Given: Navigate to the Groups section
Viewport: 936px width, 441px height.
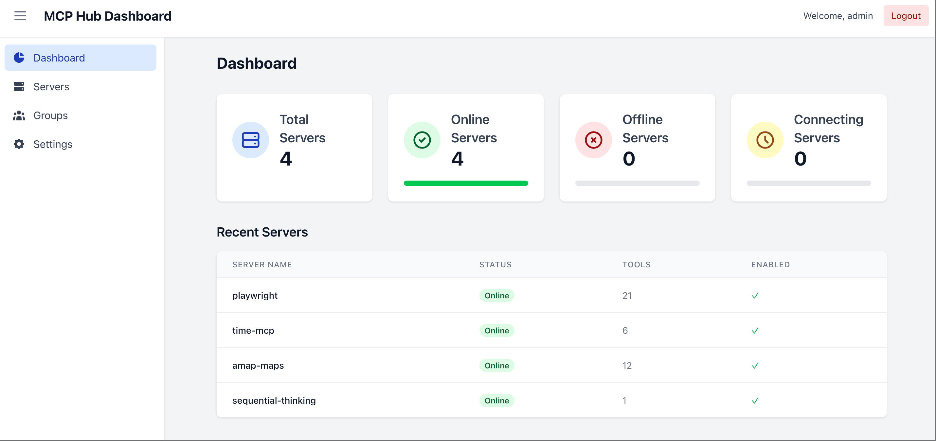Looking at the screenshot, I should coord(50,115).
